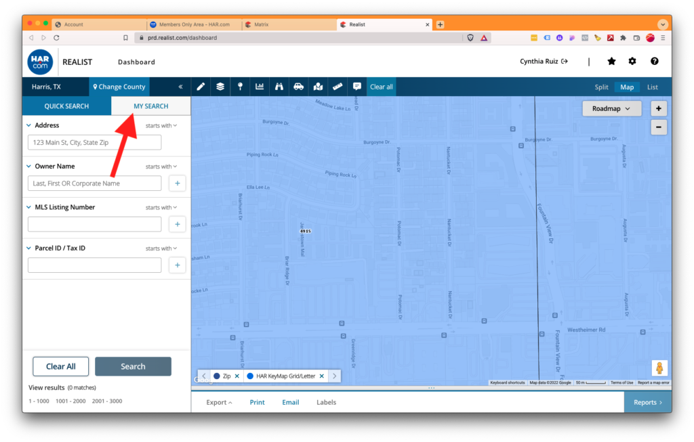Image resolution: width=694 pixels, height=442 pixels.
Task: Add another Parcel ID field
Action: tap(178, 265)
